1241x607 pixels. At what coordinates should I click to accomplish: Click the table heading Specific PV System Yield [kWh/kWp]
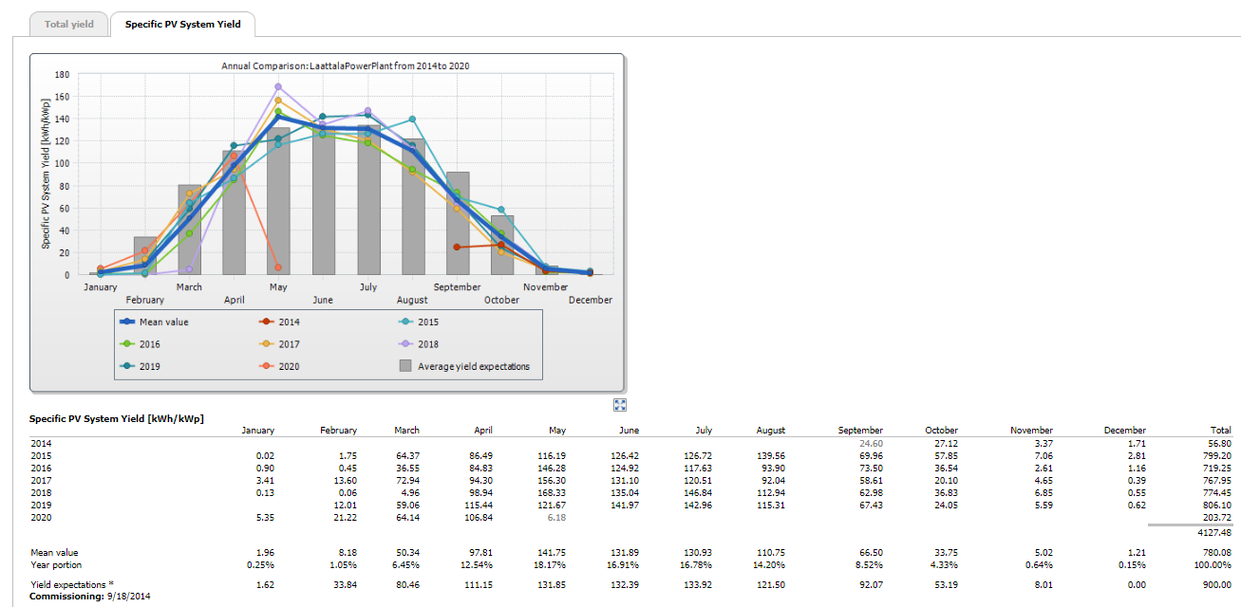[117, 418]
